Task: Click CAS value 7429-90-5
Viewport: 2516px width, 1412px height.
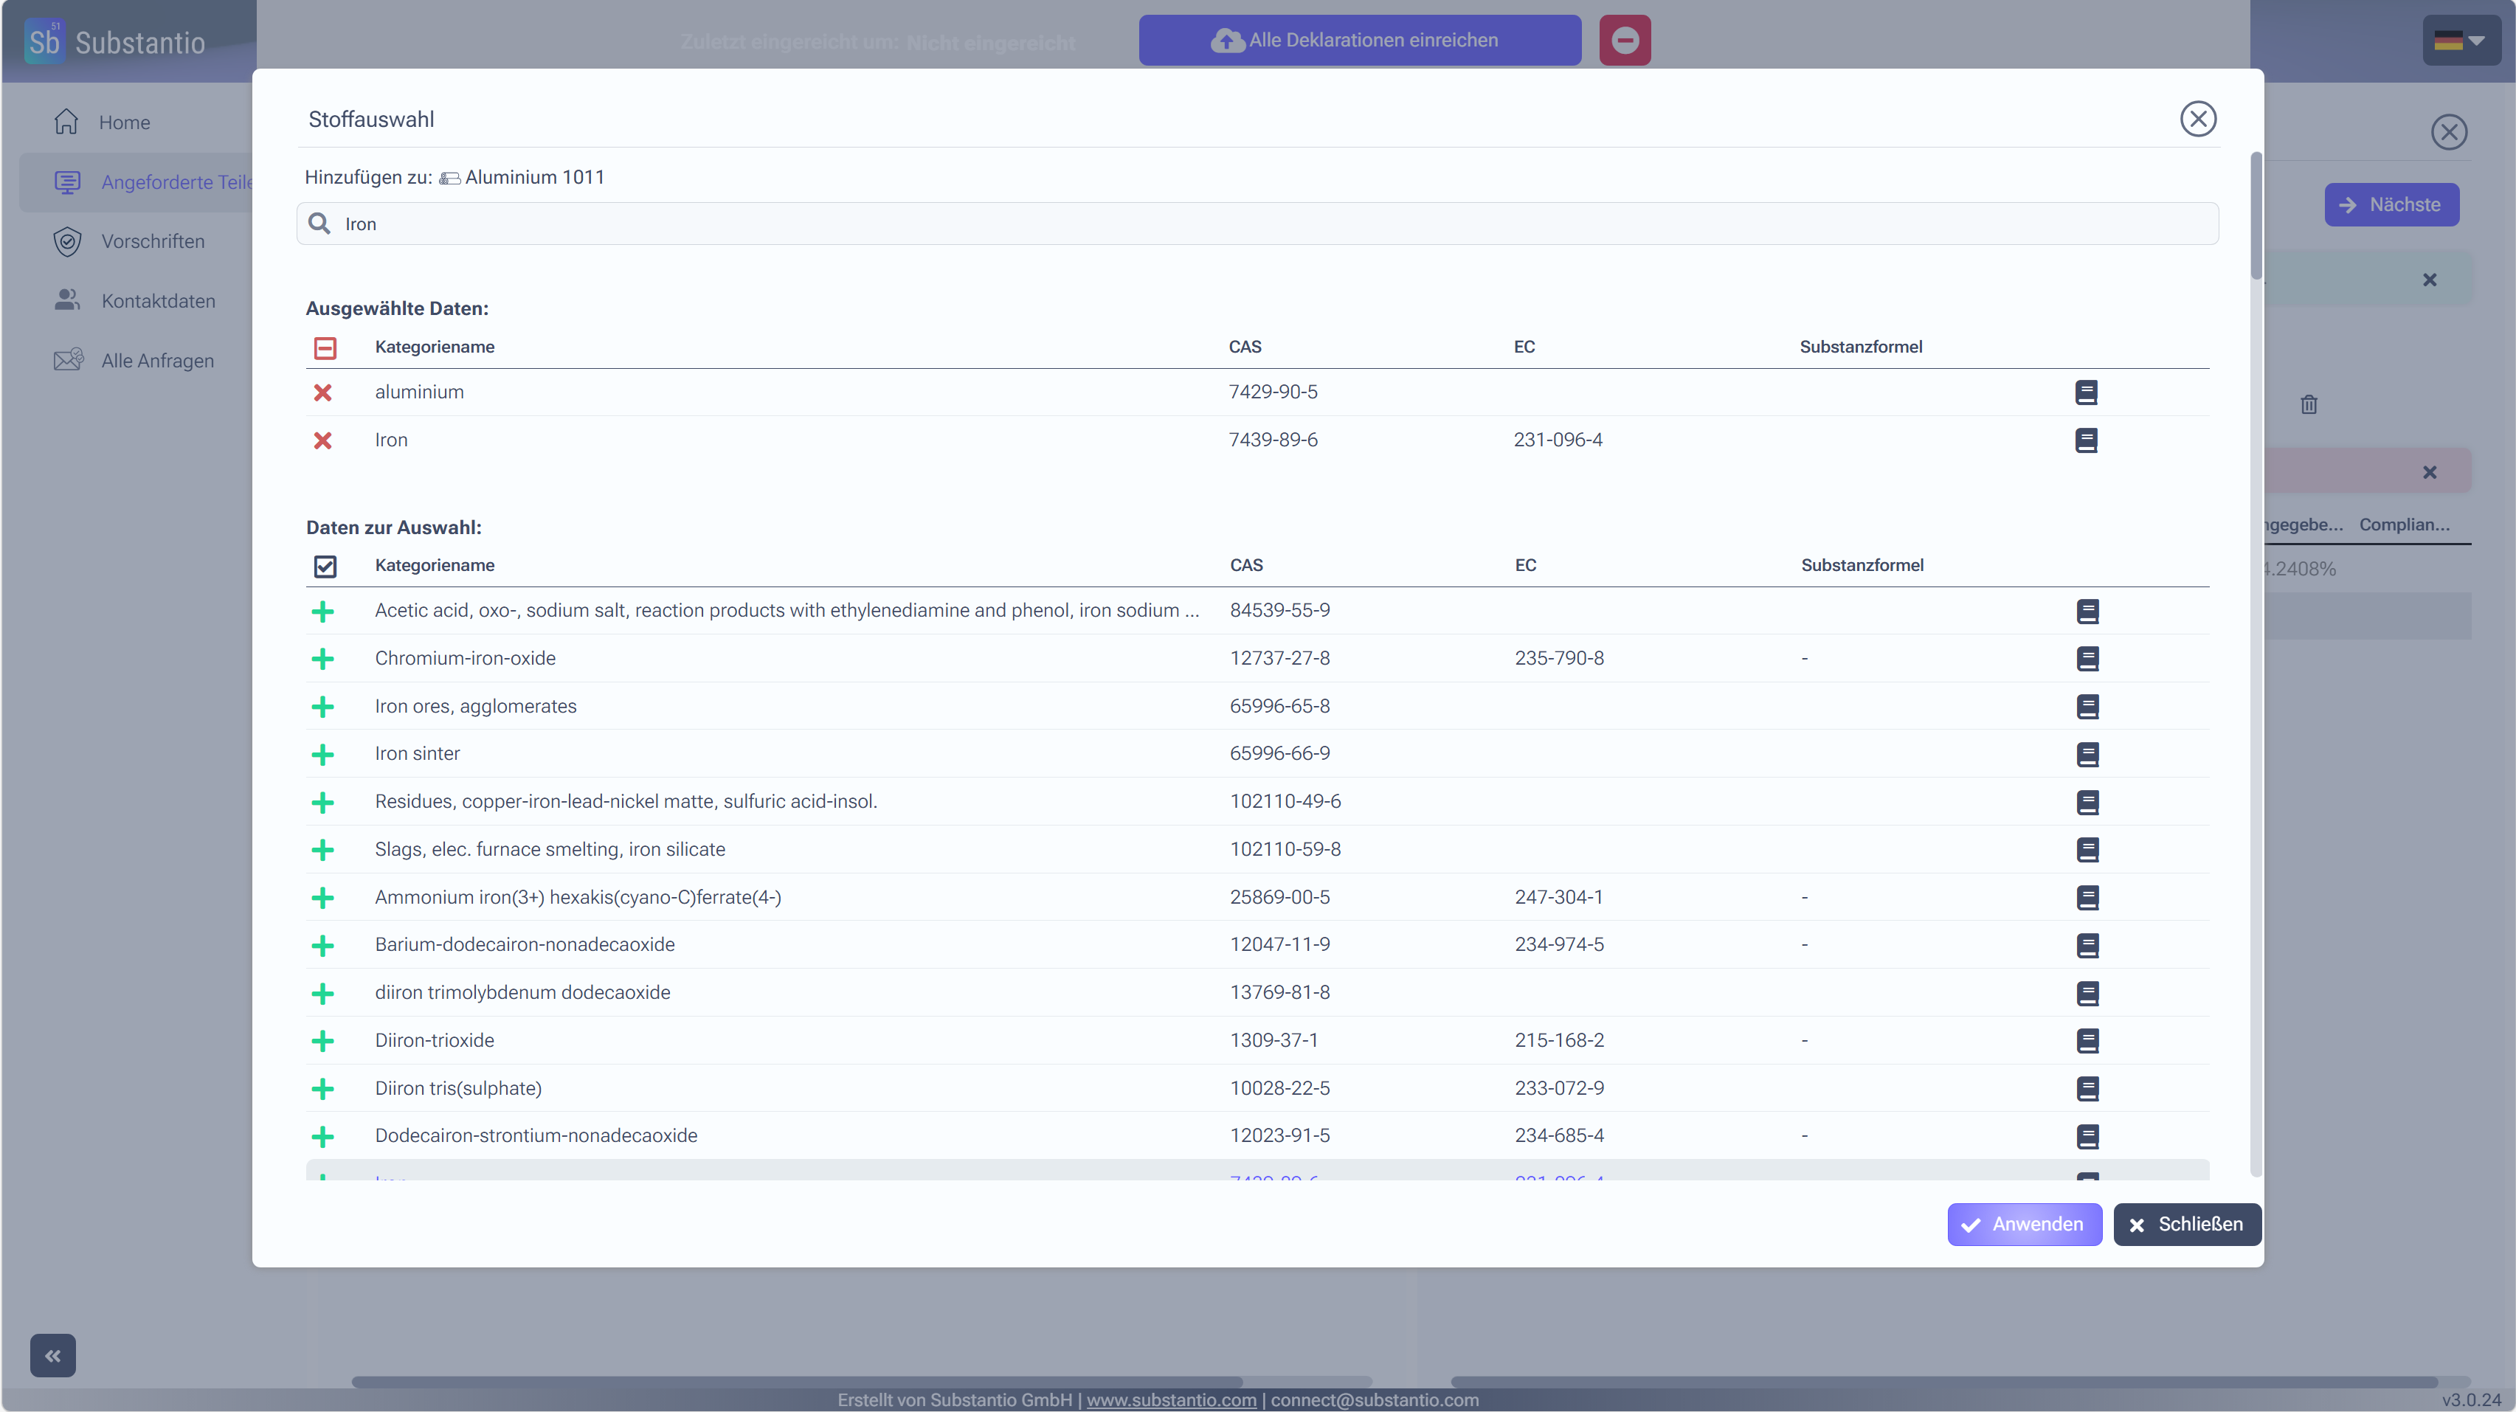Action: pyautogui.click(x=1273, y=392)
